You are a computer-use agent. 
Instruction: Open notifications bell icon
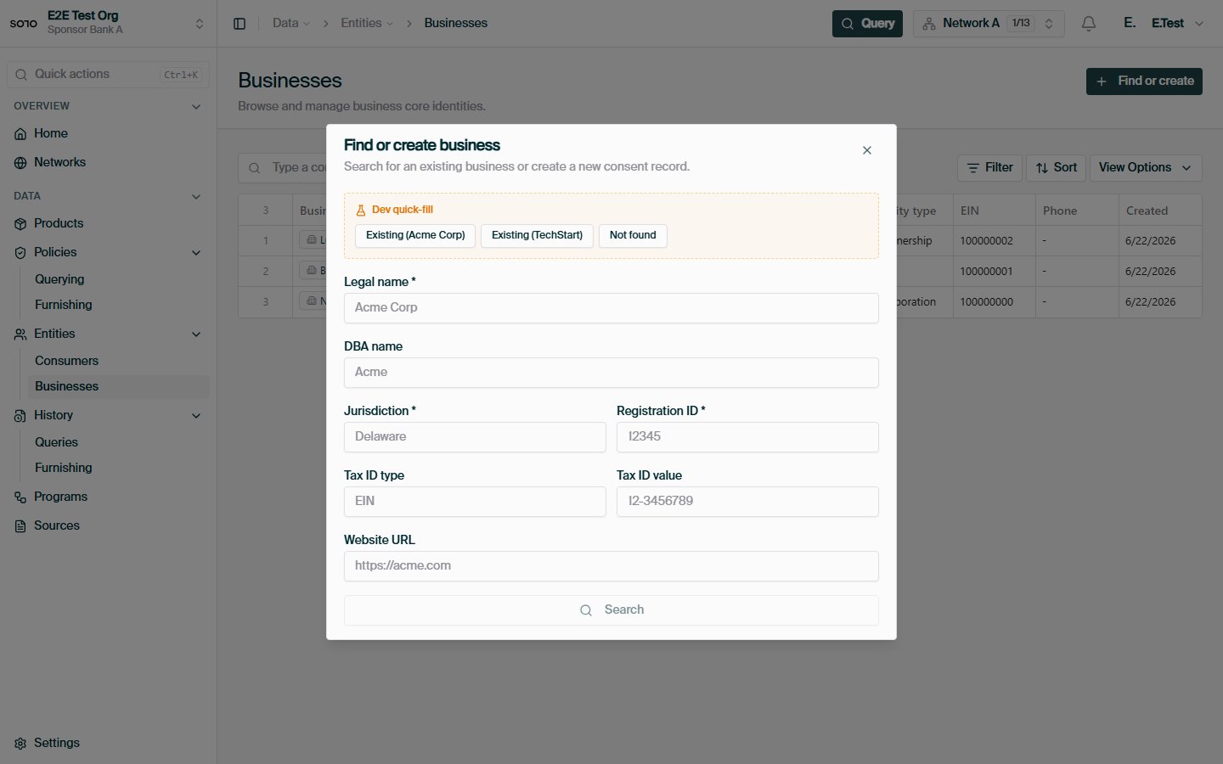[1089, 24]
